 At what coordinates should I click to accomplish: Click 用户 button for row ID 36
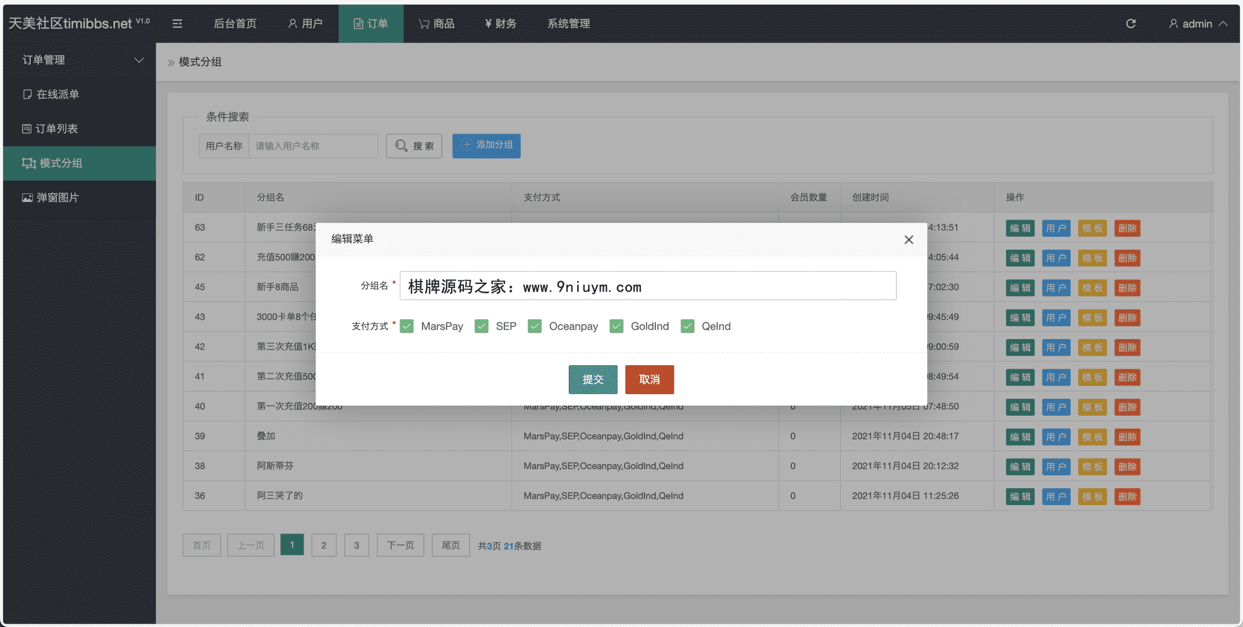point(1056,496)
